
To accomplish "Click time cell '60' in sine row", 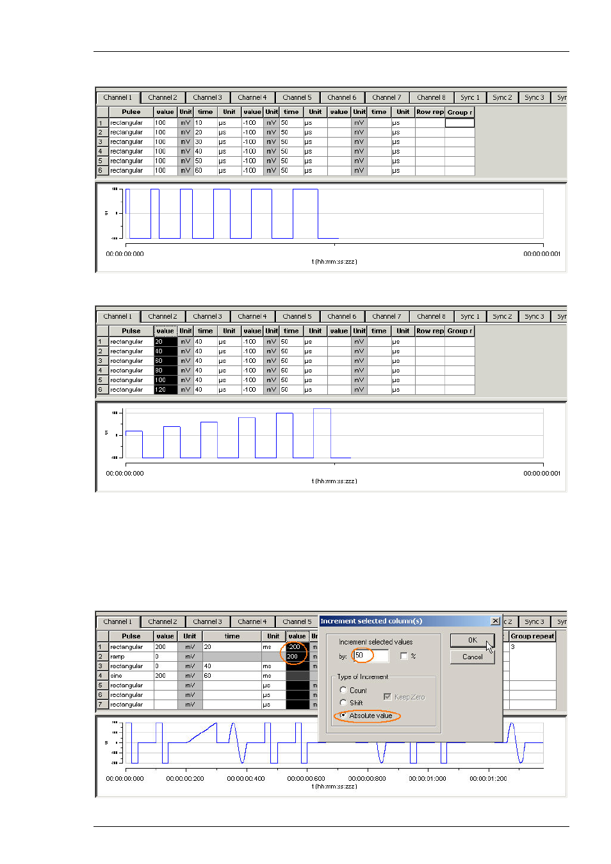I will (232, 676).
